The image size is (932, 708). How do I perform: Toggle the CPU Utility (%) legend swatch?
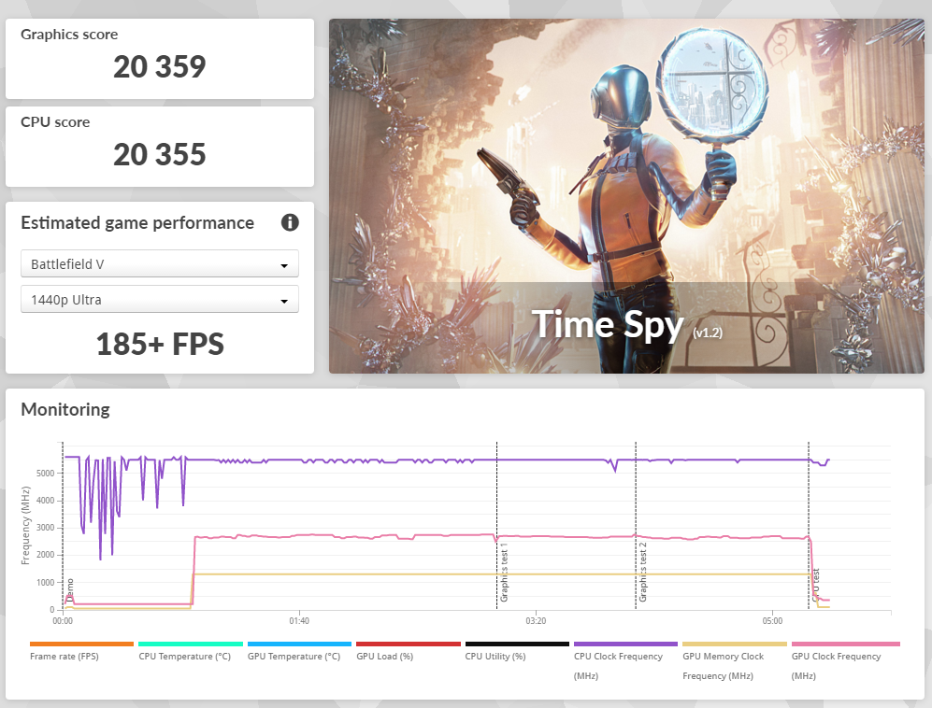pos(517,644)
